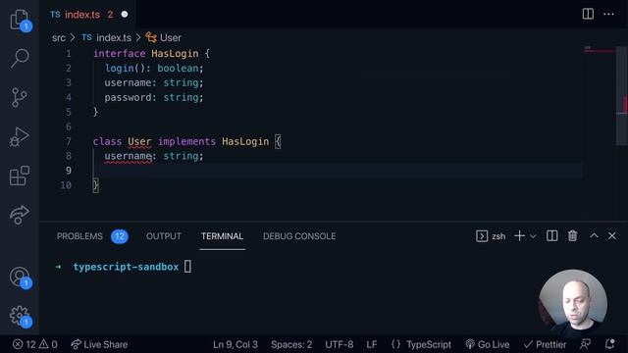This screenshot has height=353, width=628.
Task: Open the Explorer view in activity bar
Action: 20,20
